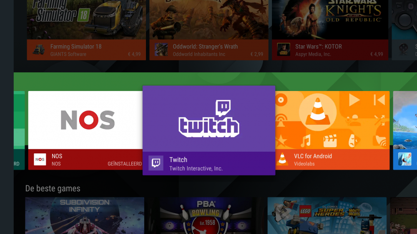Open the LEGO DC Super Heroes thumbnail

(327, 215)
